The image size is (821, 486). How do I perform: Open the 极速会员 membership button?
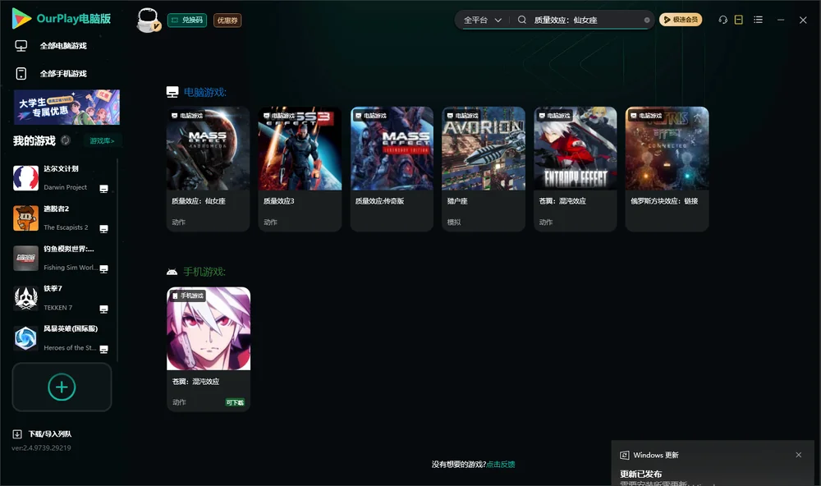[x=680, y=20]
